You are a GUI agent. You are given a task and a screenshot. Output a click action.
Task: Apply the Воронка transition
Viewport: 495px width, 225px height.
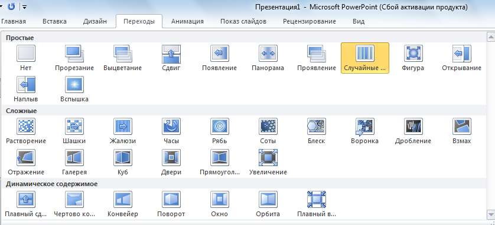[x=364, y=131]
